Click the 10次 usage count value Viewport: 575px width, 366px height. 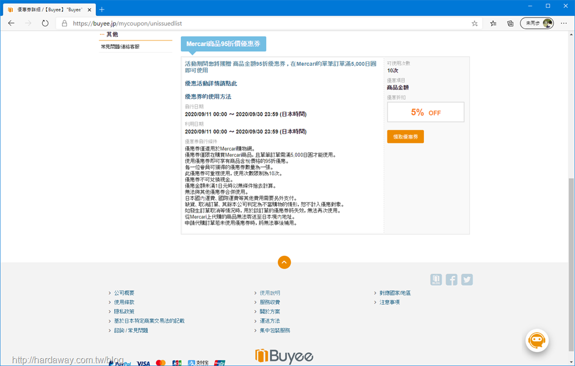tap(393, 70)
